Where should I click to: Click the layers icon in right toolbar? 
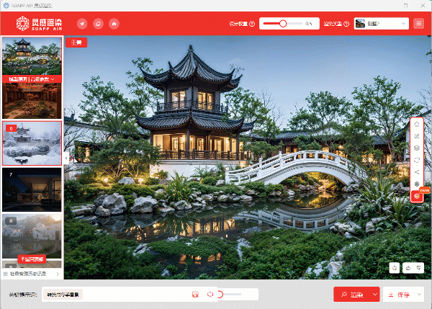417,148
